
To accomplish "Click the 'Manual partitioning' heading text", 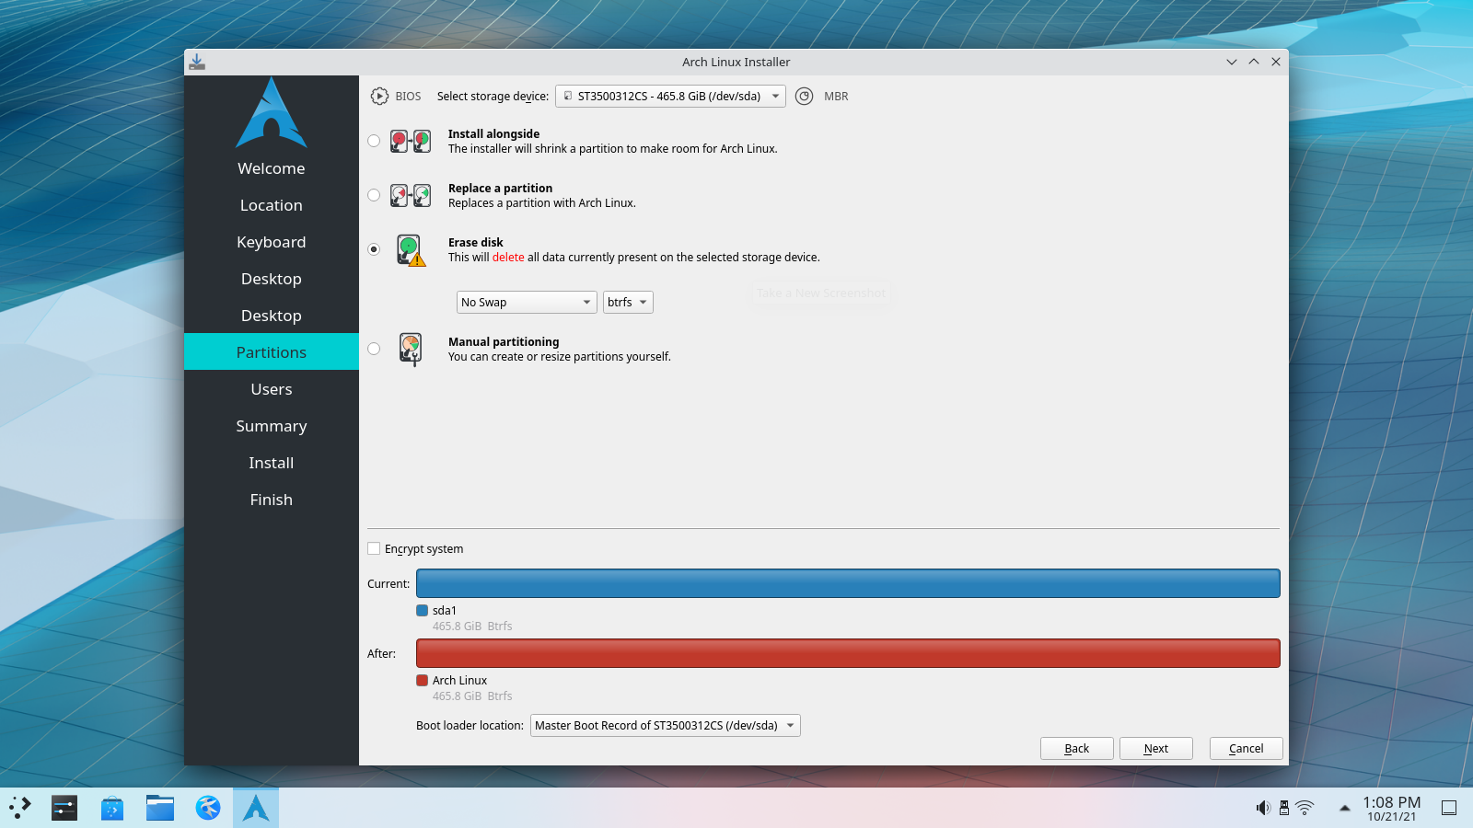I will pos(504,342).
